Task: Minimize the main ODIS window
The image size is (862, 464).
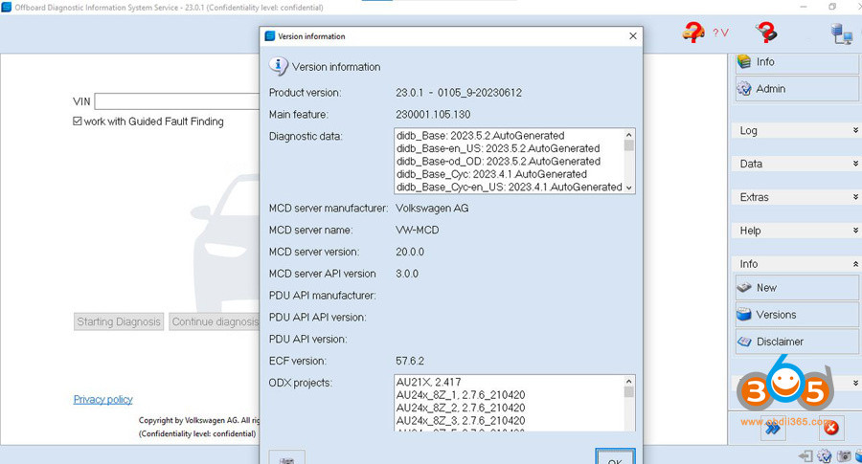Action: click(804, 7)
